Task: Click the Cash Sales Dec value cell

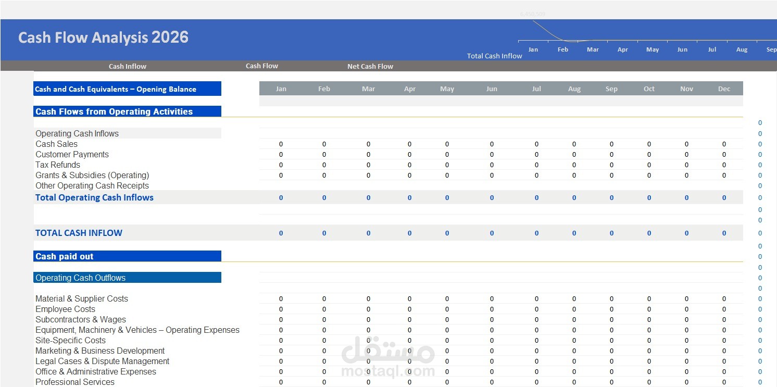Action: pos(724,144)
